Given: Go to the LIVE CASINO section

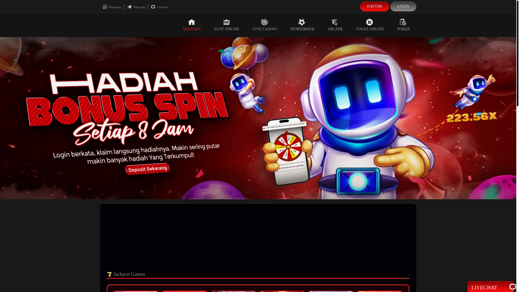Looking at the screenshot, I should tap(265, 29).
